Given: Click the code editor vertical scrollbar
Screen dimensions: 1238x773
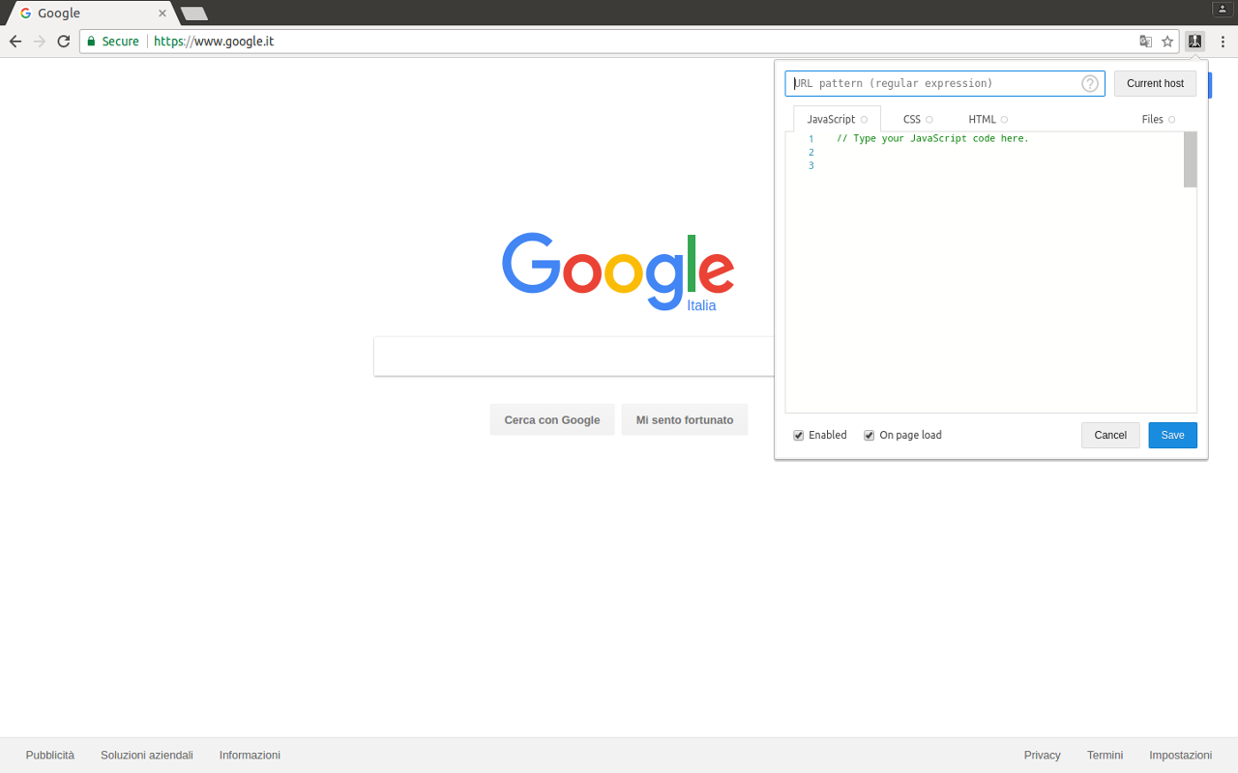Looking at the screenshot, I should point(1190,160).
